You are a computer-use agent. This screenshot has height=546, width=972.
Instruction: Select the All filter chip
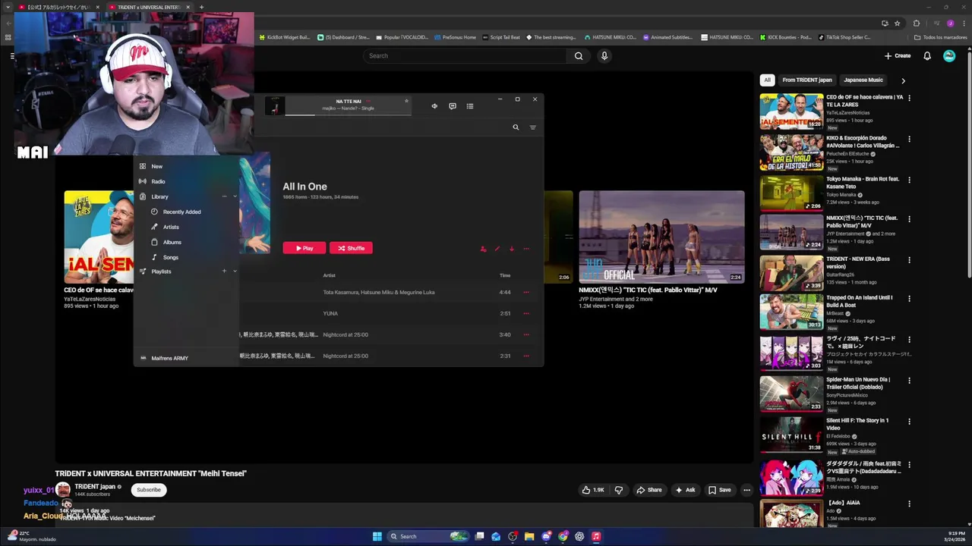point(767,80)
